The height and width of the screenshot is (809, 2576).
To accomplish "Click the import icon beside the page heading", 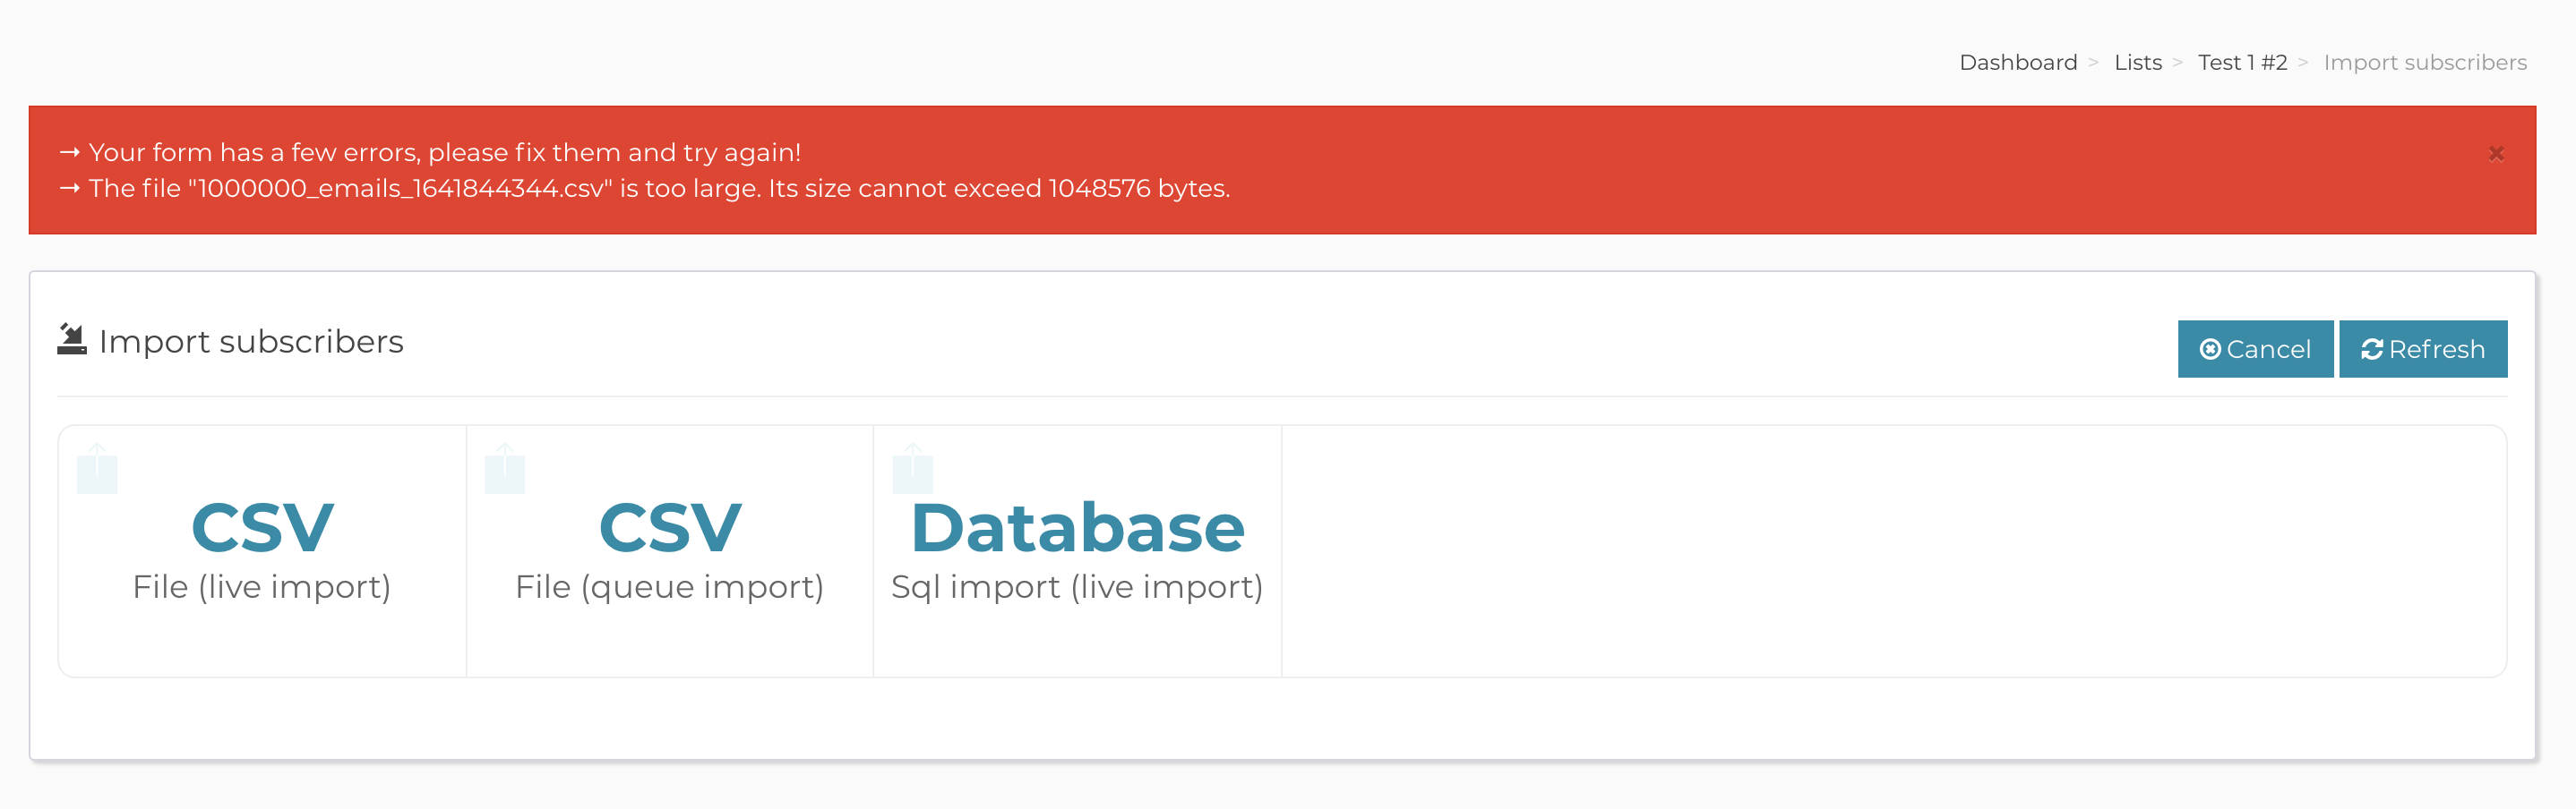I will pos(72,339).
